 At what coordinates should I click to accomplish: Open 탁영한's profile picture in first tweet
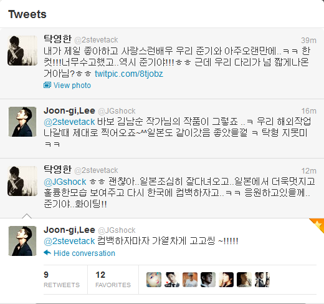(22, 51)
